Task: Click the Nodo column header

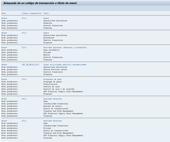Action: pyautogui.click(x=4, y=13)
